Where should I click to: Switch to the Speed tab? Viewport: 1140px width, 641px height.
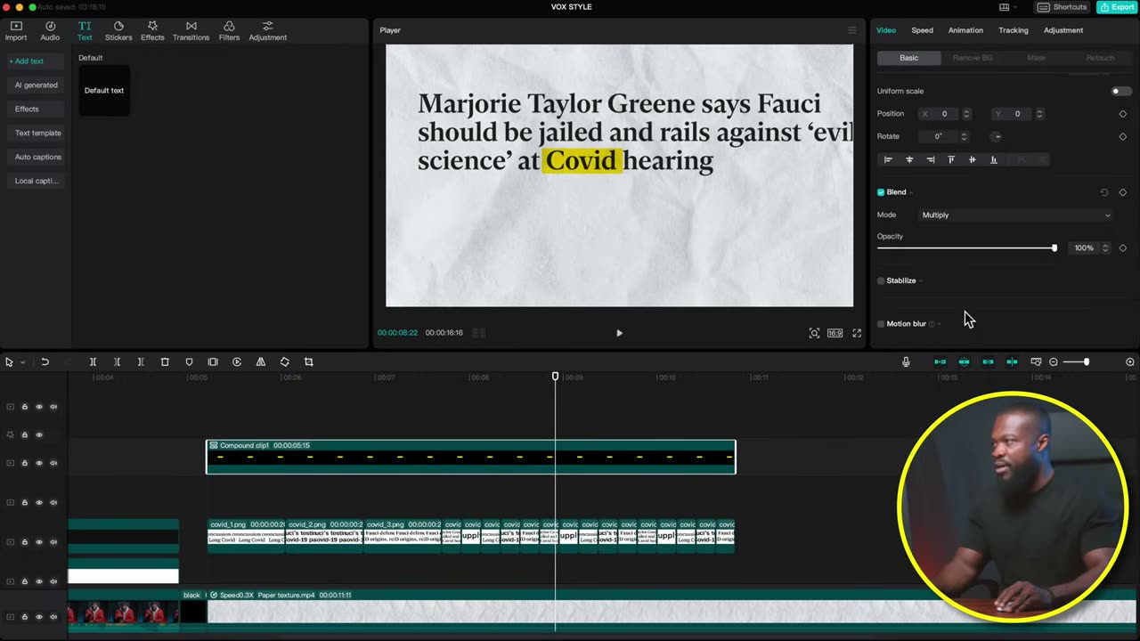[922, 30]
